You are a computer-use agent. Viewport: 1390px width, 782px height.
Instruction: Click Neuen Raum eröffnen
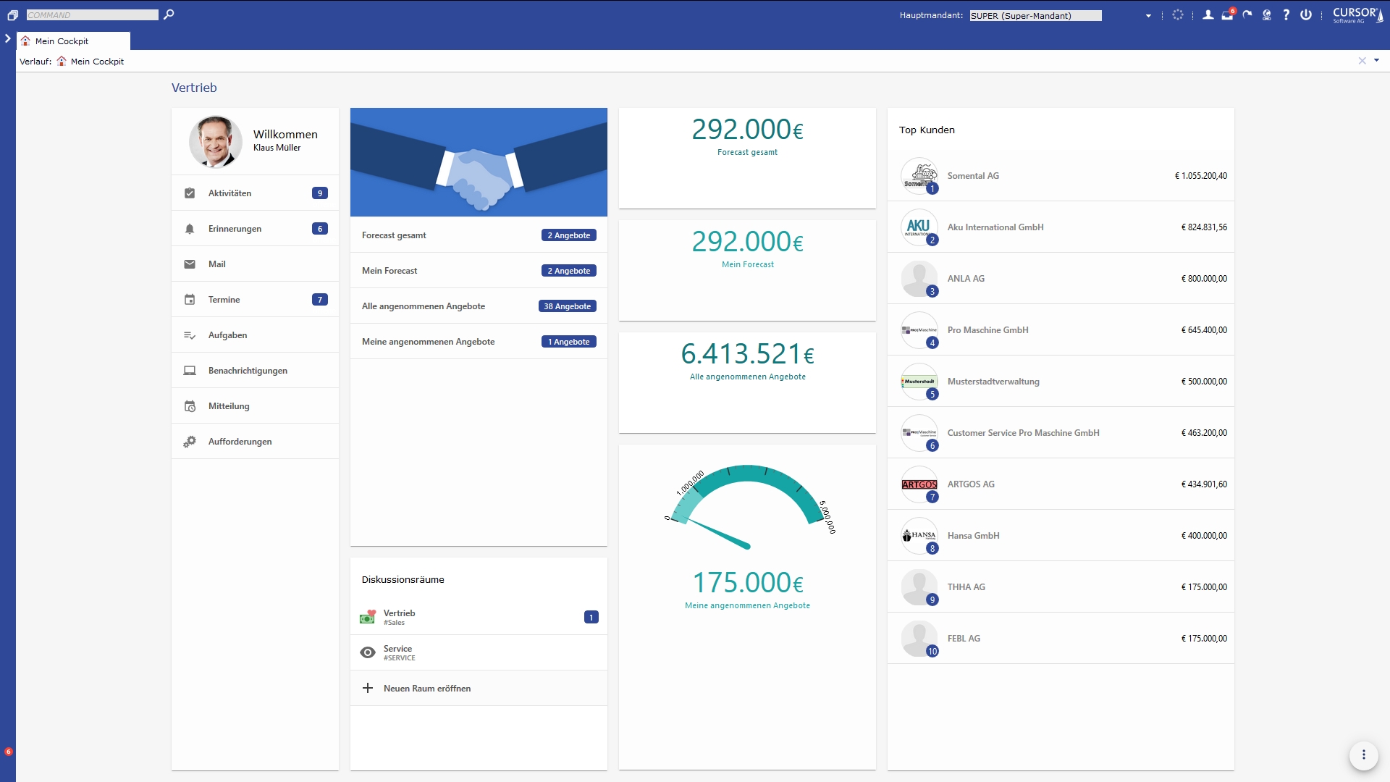[427, 689]
